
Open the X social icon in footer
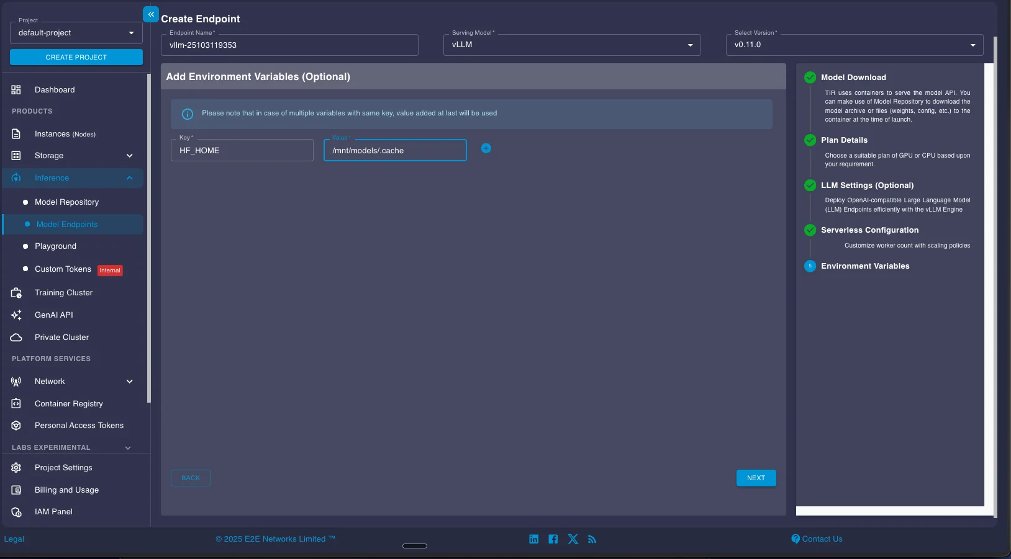point(573,539)
